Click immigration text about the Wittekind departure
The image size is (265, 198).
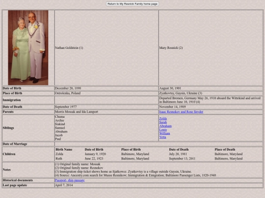point(210,100)
